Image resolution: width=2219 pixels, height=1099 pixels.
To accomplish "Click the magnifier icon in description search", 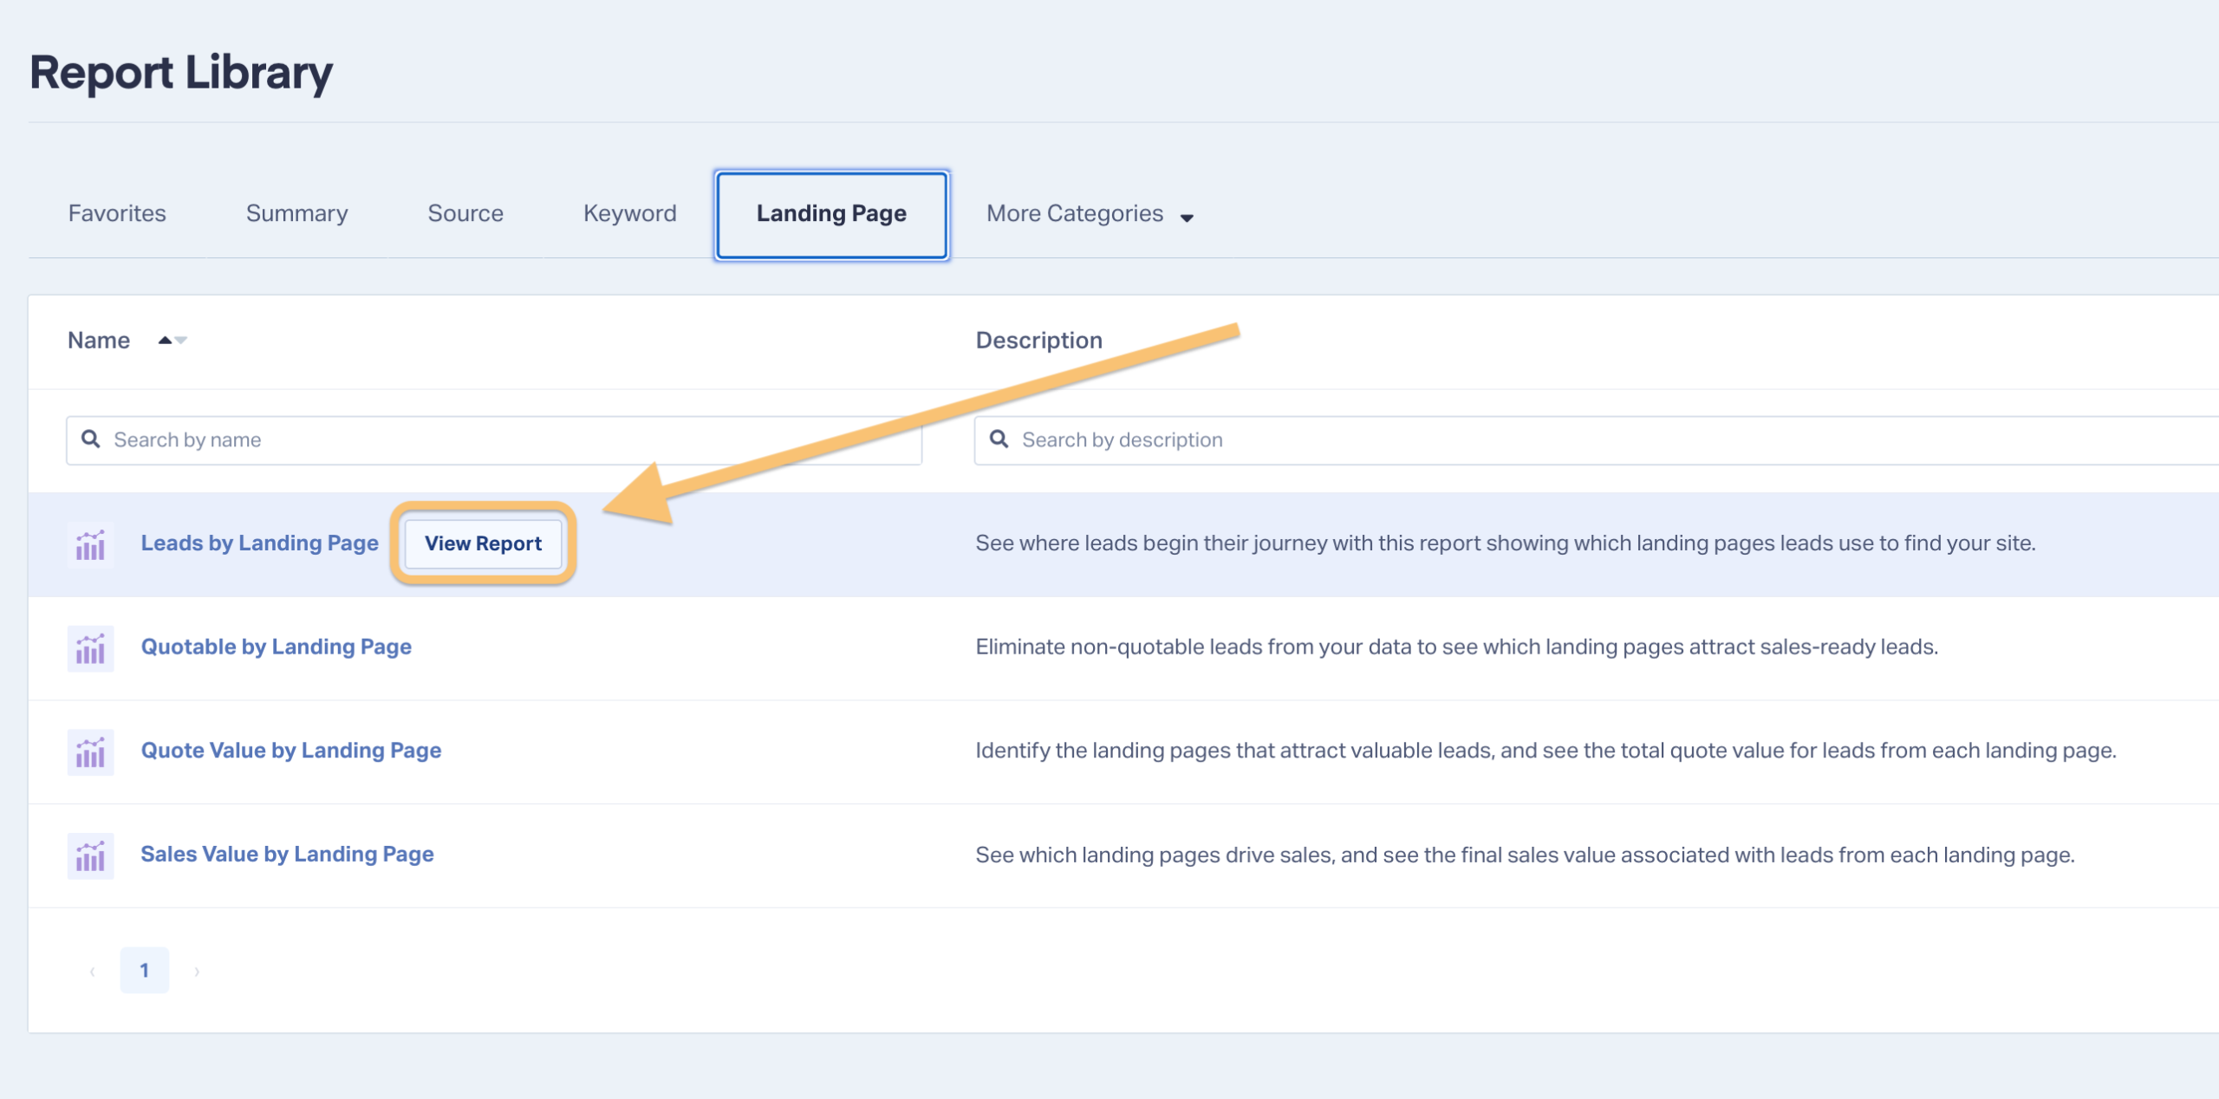I will click(999, 439).
